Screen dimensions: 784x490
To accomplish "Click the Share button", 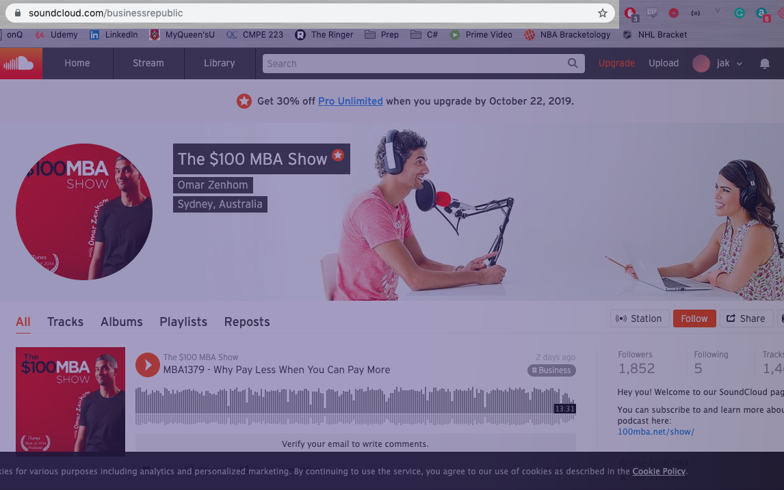I will 746,318.
